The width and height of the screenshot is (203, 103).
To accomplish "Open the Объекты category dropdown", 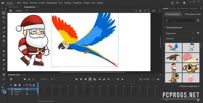I will [179, 38].
